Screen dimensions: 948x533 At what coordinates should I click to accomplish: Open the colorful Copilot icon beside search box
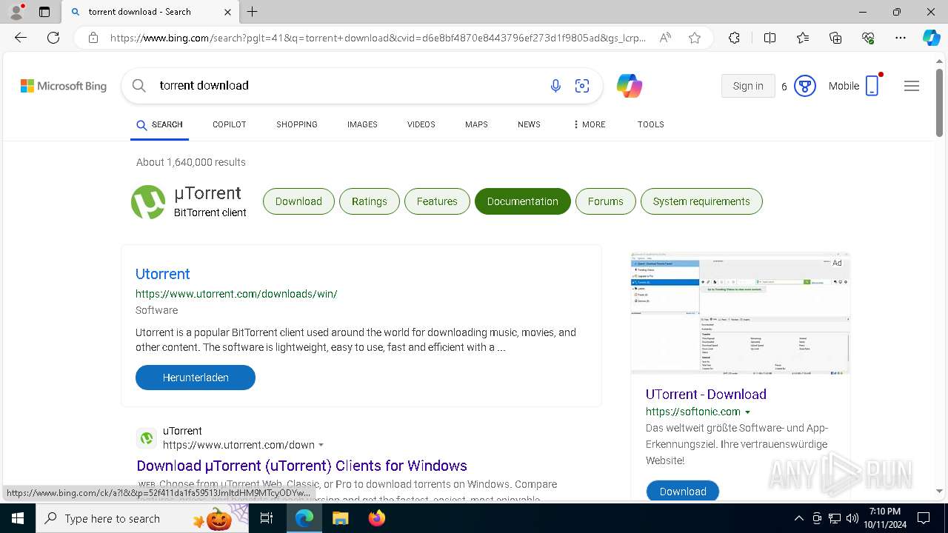pos(630,86)
